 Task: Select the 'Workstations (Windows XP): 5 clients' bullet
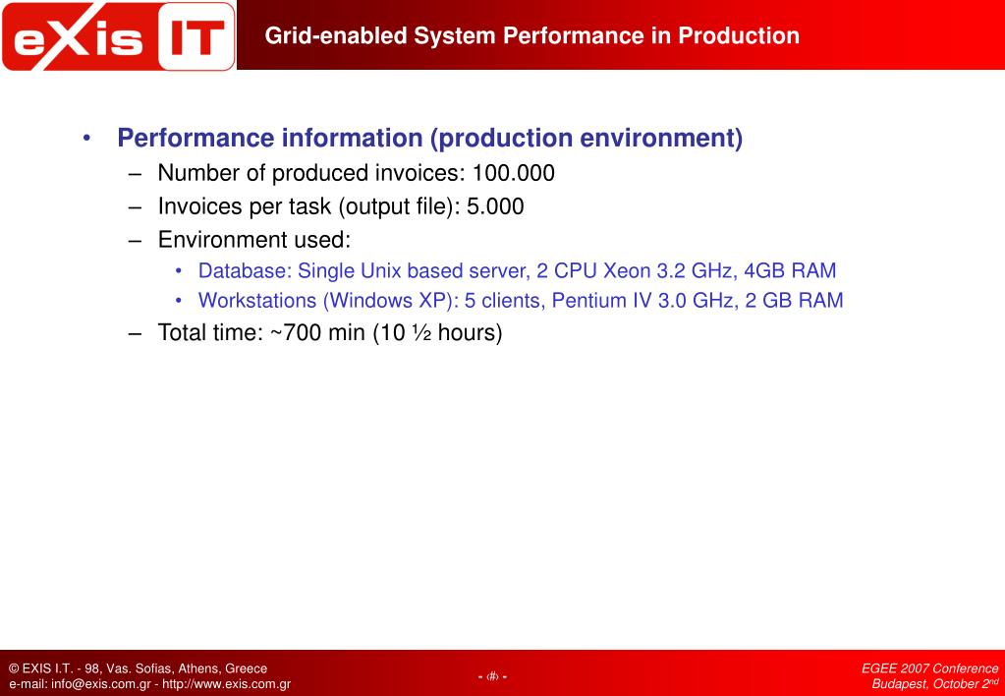(x=521, y=300)
